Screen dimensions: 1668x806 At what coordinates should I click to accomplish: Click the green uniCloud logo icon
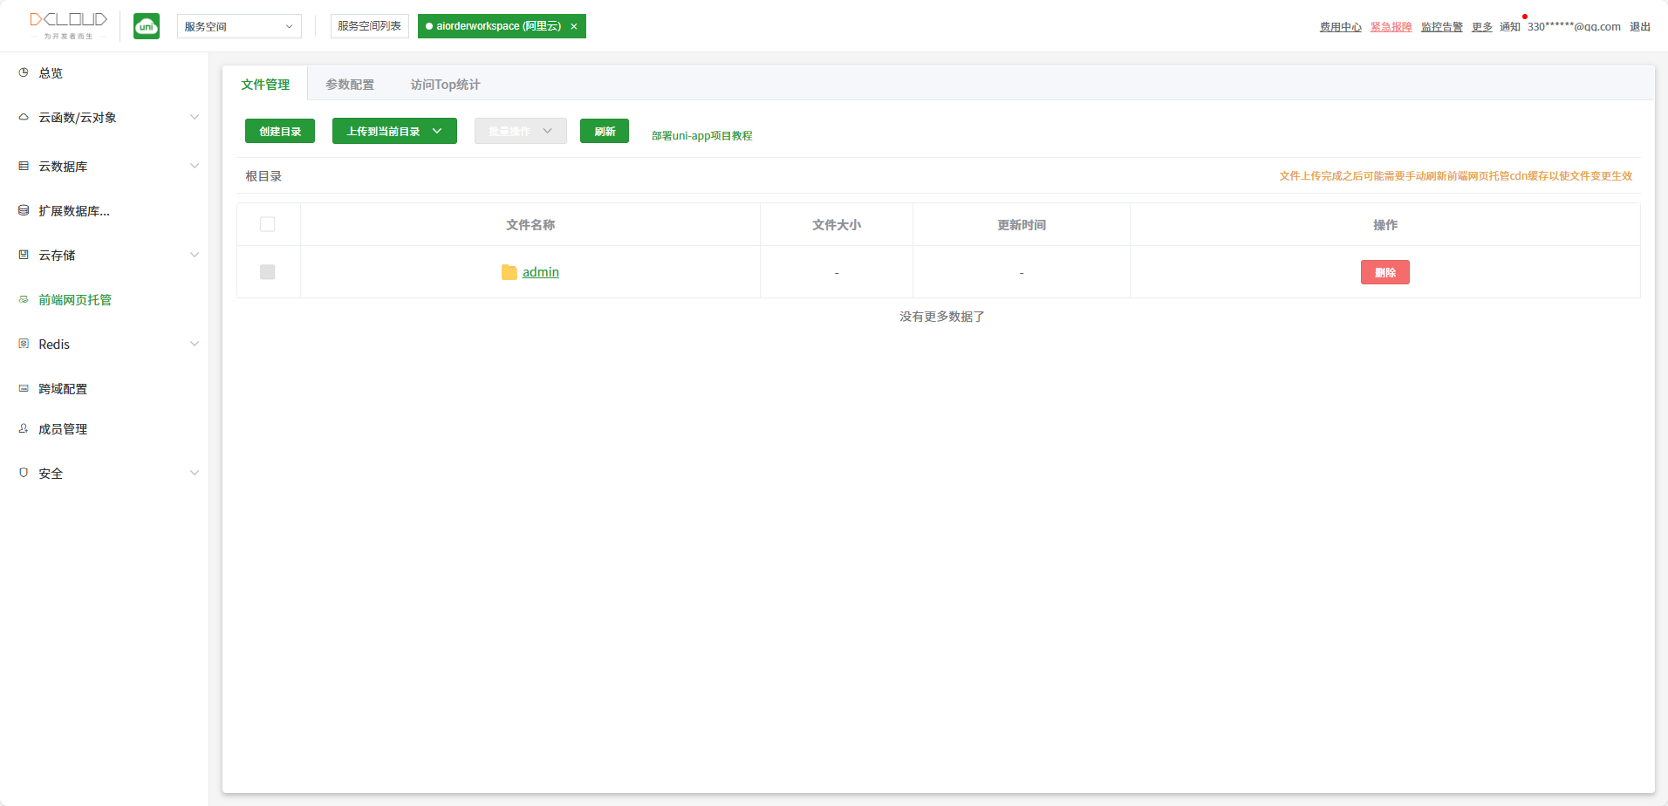(x=147, y=26)
